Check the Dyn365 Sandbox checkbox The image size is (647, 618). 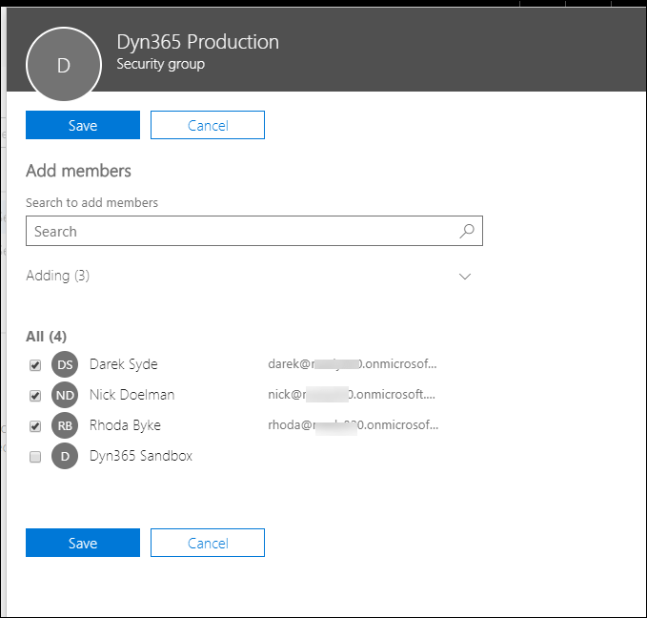[x=35, y=457]
